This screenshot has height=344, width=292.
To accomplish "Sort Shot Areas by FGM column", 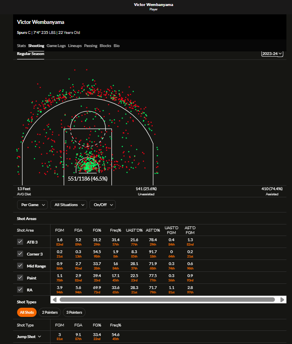I will click(60, 230).
